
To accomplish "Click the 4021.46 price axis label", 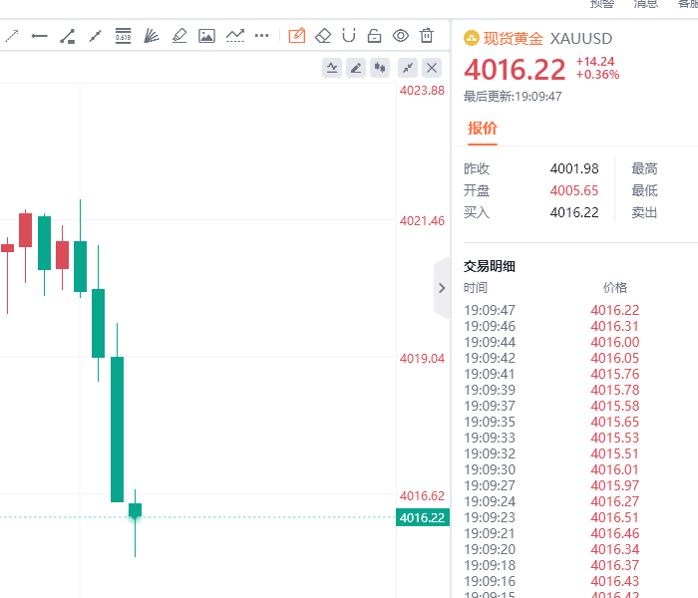I will (422, 220).
